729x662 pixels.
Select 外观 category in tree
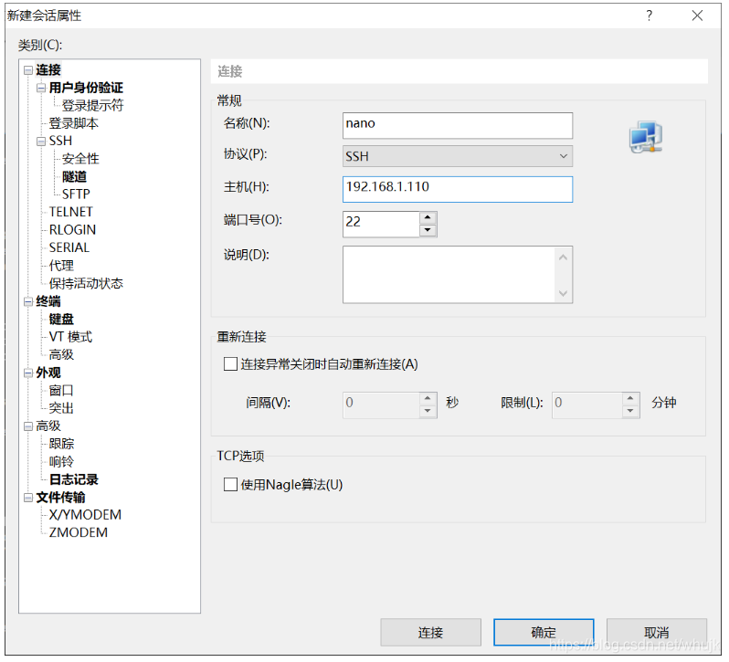[x=48, y=373]
